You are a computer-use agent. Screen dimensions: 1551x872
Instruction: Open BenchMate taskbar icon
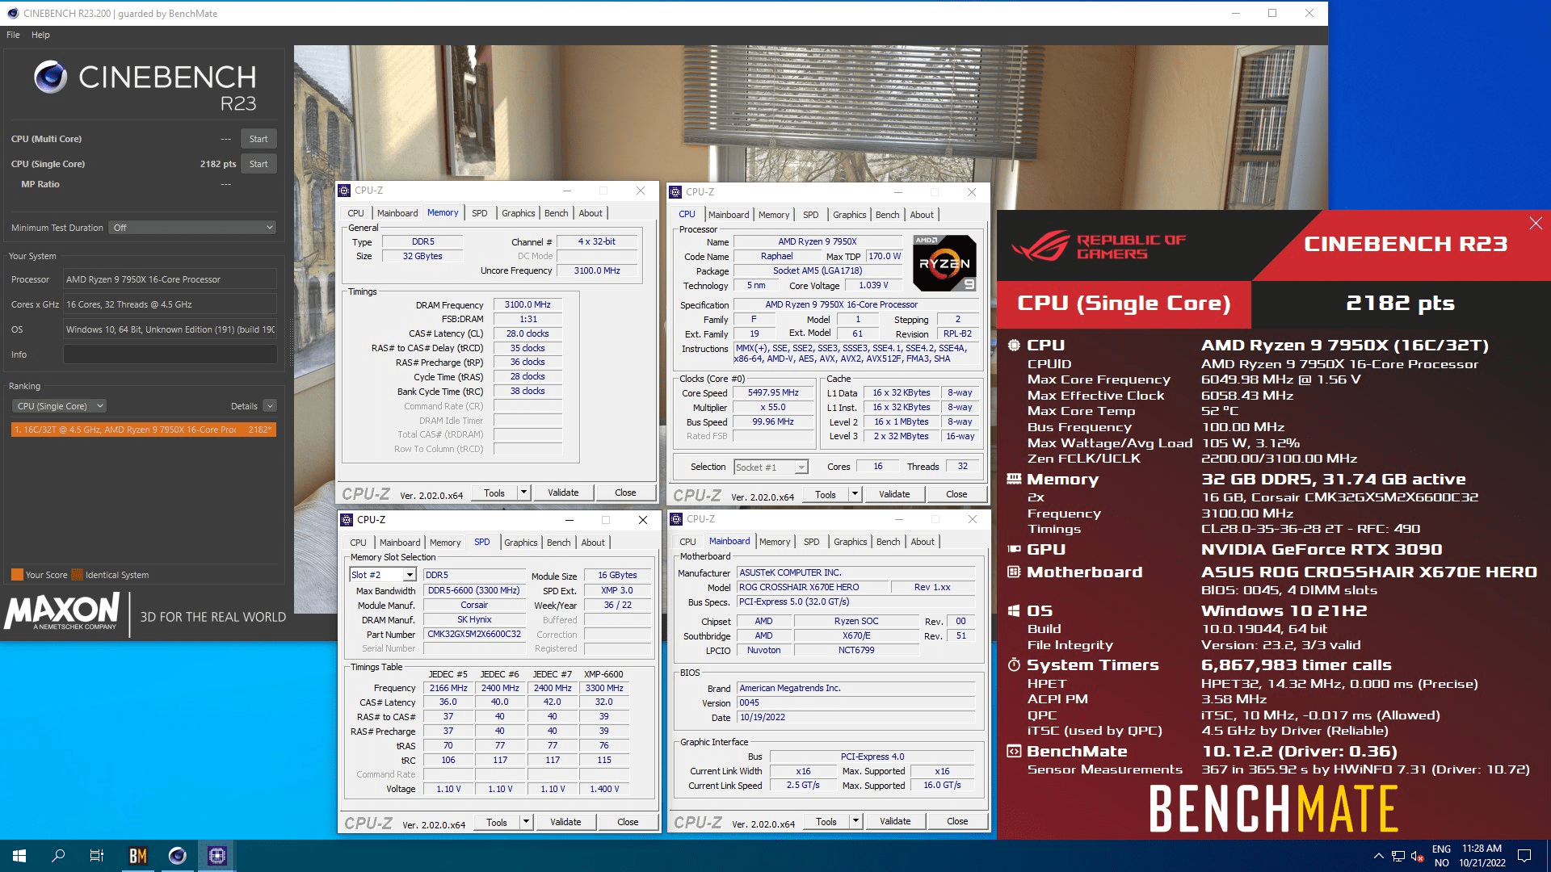[138, 856]
